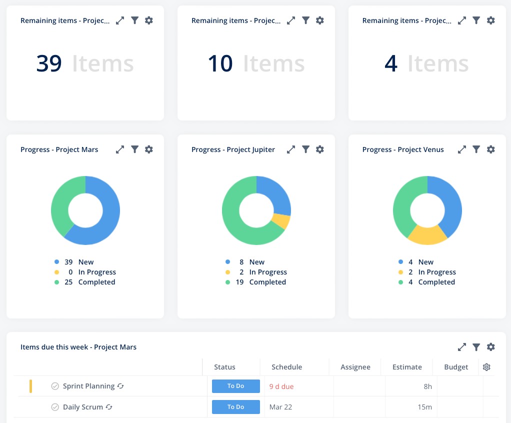The width and height of the screenshot is (511, 423).
Task: Expand the Progress - Project Mars widget
Action: tap(120, 149)
